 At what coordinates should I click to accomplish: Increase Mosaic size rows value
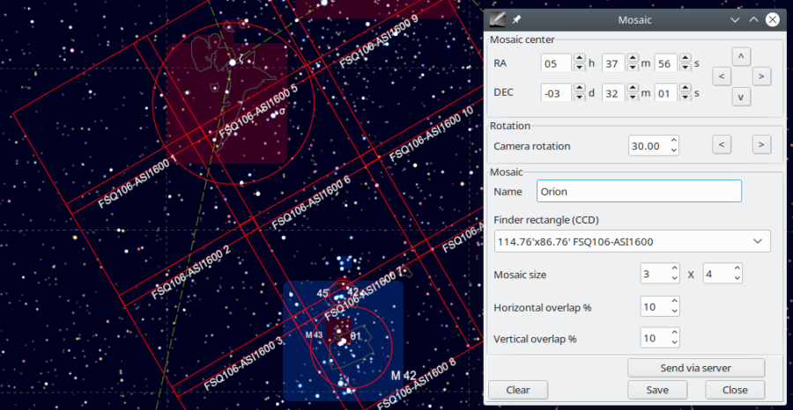[x=737, y=269]
